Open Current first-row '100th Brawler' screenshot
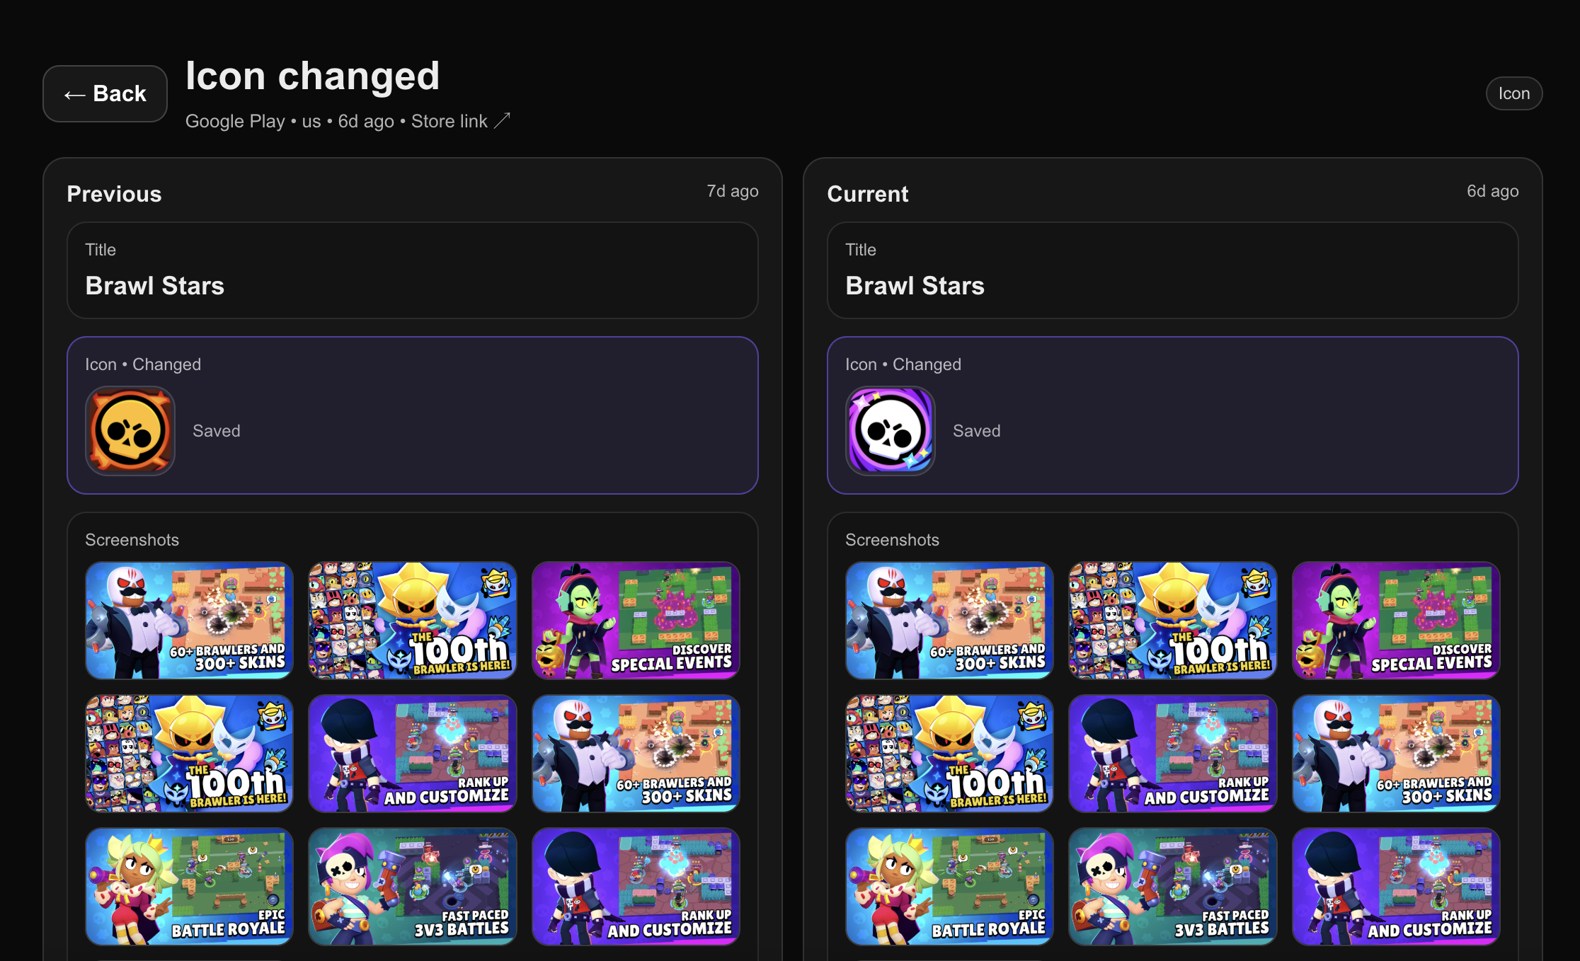Screen dimensions: 1580x961 (x=1173, y=621)
